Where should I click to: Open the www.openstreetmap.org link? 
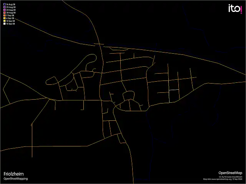(x=222, y=179)
